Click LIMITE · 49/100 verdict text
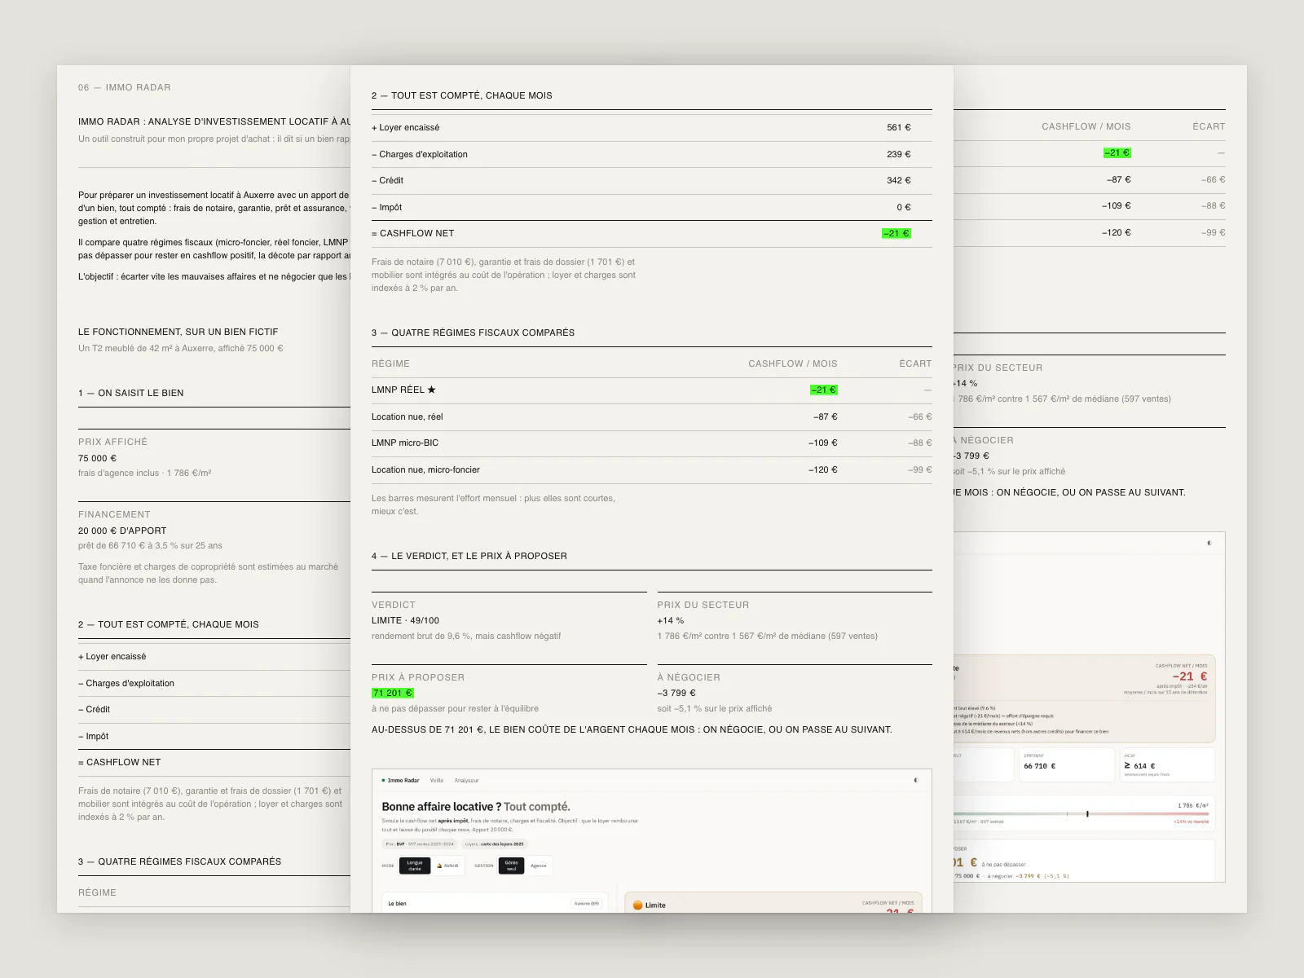1304x978 pixels. [x=405, y=620]
